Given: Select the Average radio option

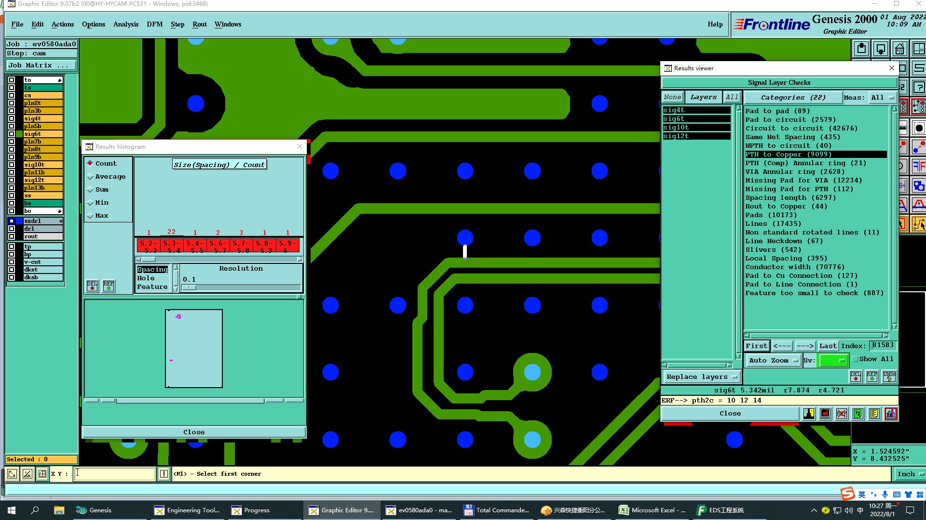Looking at the screenshot, I should coord(90,177).
